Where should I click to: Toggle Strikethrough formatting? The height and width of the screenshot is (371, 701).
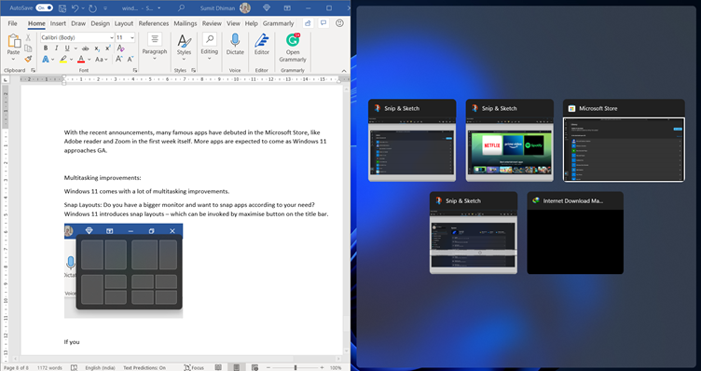coord(86,48)
